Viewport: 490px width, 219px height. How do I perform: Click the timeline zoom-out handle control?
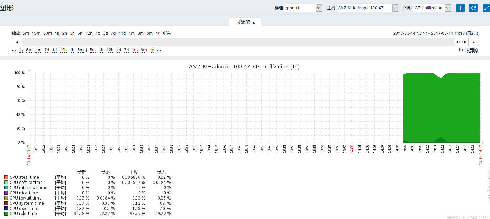tap(461, 42)
